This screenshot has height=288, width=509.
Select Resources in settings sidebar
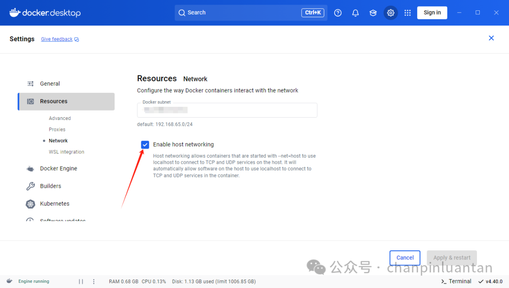pos(66,101)
